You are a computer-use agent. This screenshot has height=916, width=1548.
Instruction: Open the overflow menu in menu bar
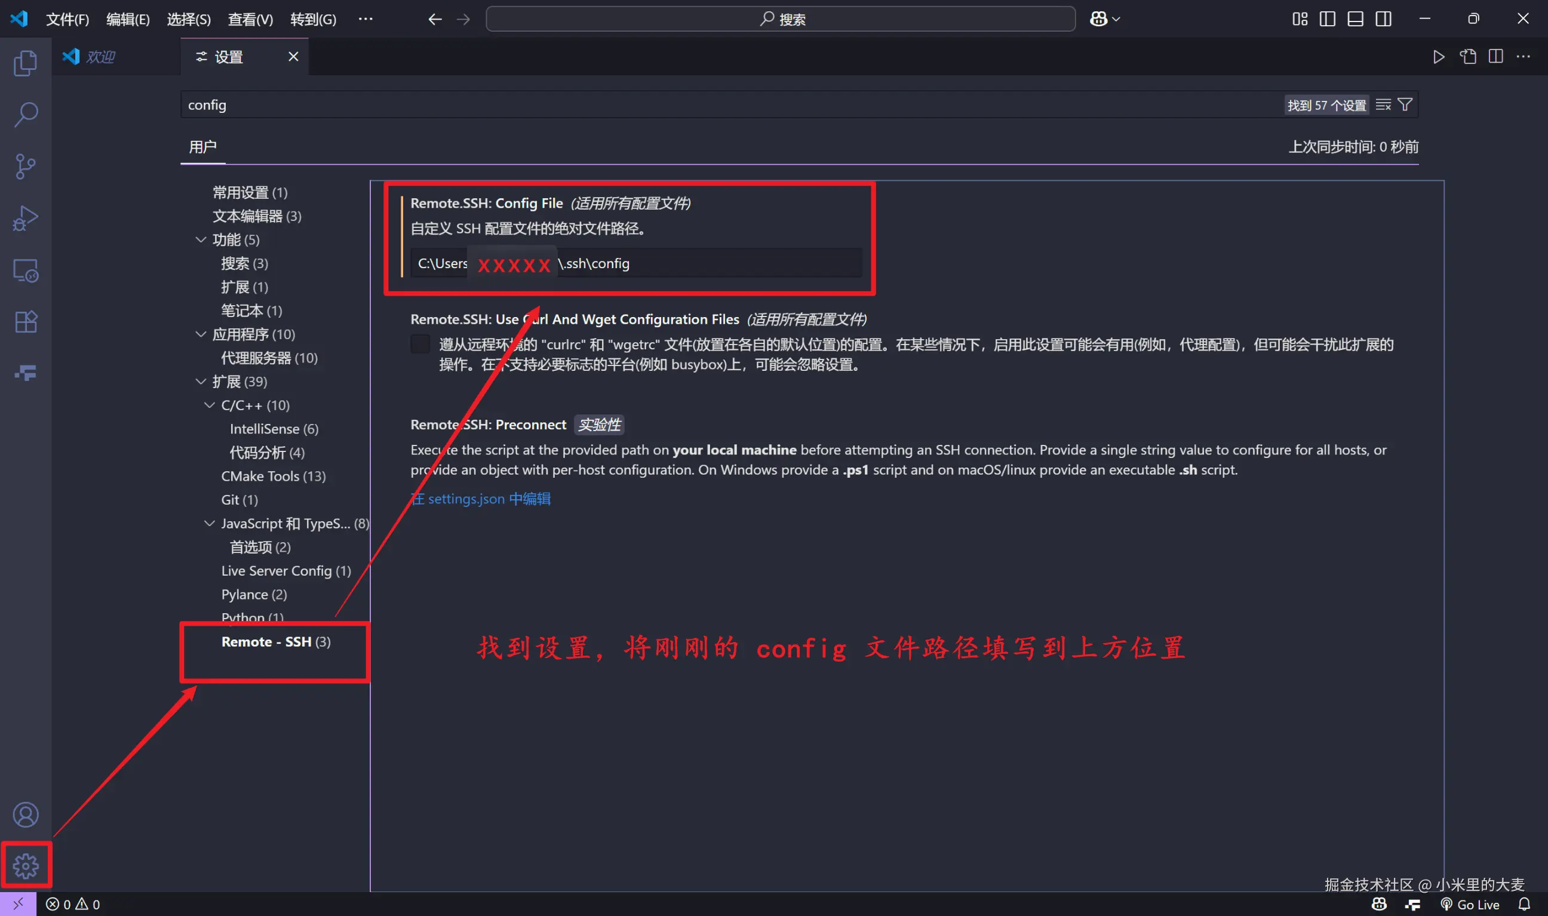coord(365,19)
